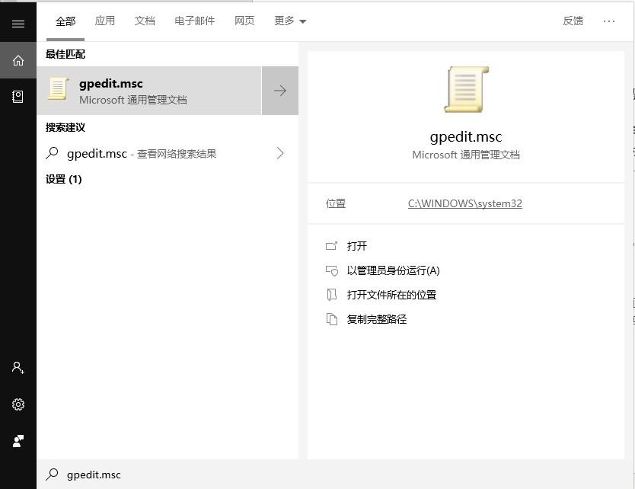Click the 反馈 feedback button
Screen dimensions: 635x489
point(573,21)
